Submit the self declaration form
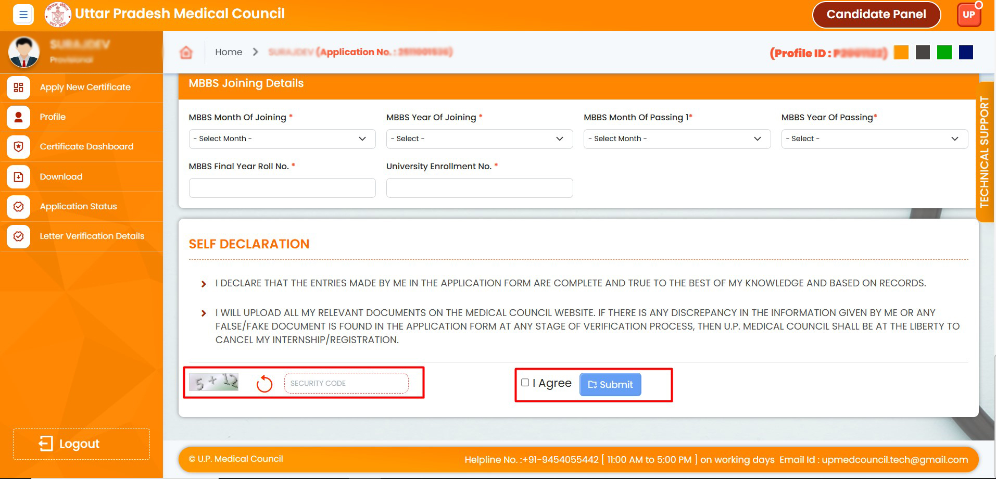The width and height of the screenshot is (996, 479). (610, 385)
